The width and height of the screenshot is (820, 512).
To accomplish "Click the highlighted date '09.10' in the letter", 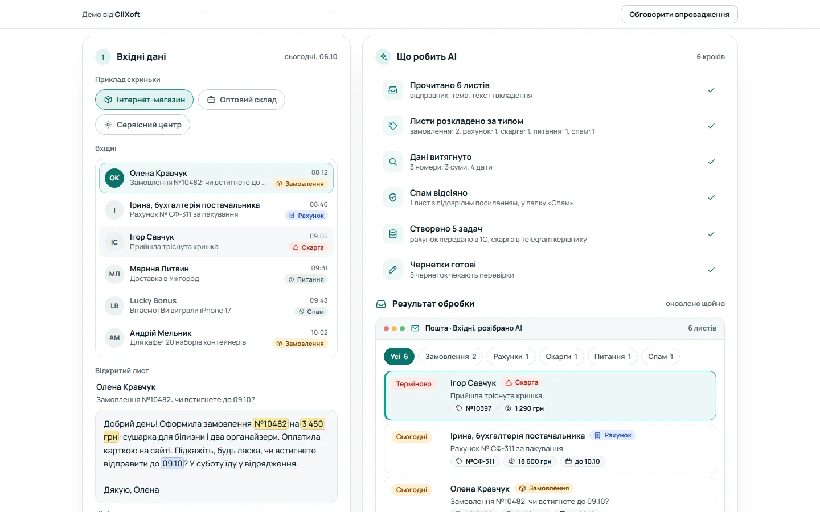I will pos(173,464).
